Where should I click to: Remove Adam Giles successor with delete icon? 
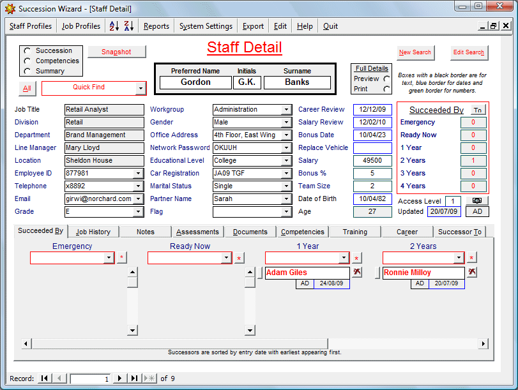click(x=357, y=272)
